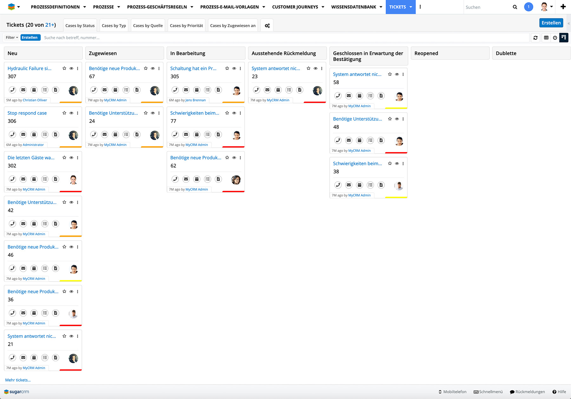This screenshot has height=399, width=571.
Task: Click the phone icon on ticket 307
Action: click(x=12, y=90)
